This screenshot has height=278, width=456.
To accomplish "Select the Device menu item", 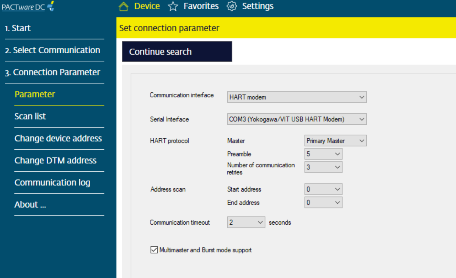I will (x=146, y=6).
